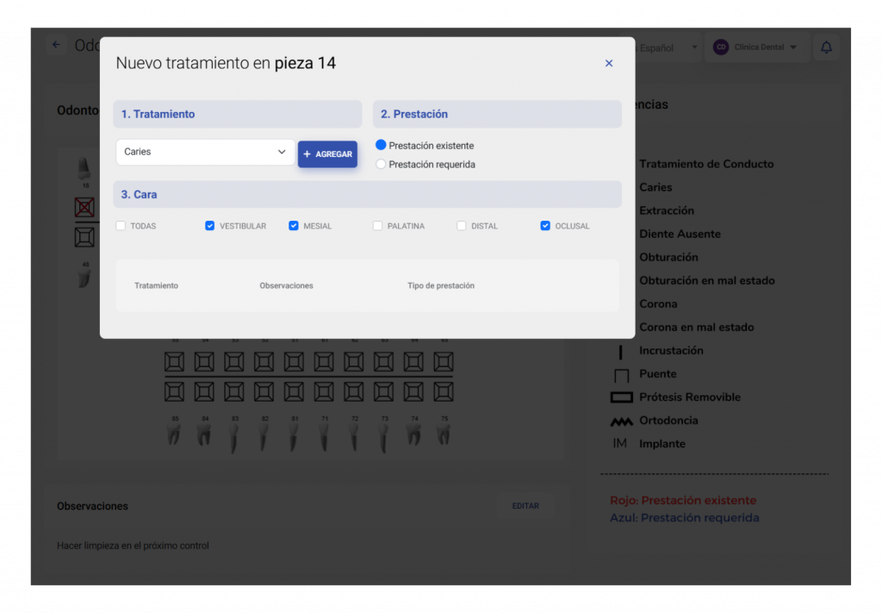Click the tooth 74 image
882x613 pixels.
pos(413,435)
